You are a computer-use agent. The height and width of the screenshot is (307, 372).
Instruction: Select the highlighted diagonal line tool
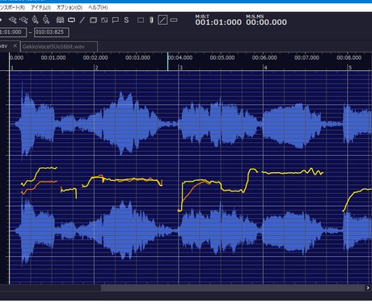(163, 20)
